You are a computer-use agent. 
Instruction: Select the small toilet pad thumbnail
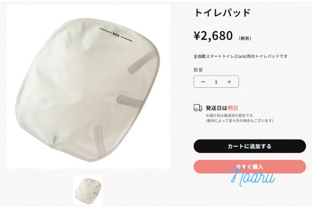(88, 190)
